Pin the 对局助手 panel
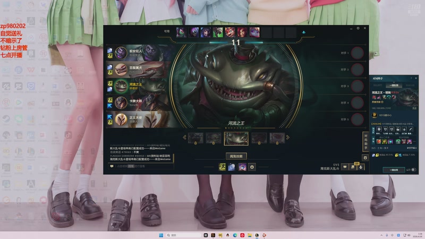This screenshot has height=239, width=425. click(411, 78)
